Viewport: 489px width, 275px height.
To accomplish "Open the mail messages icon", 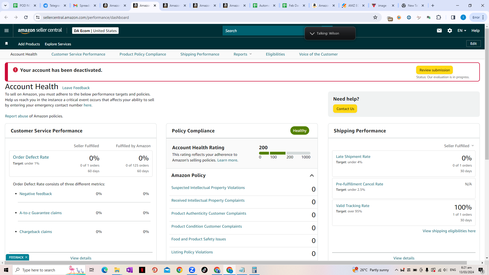I will point(439,31).
